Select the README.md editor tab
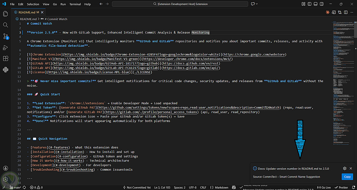357x190 pixels. point(27,12)
